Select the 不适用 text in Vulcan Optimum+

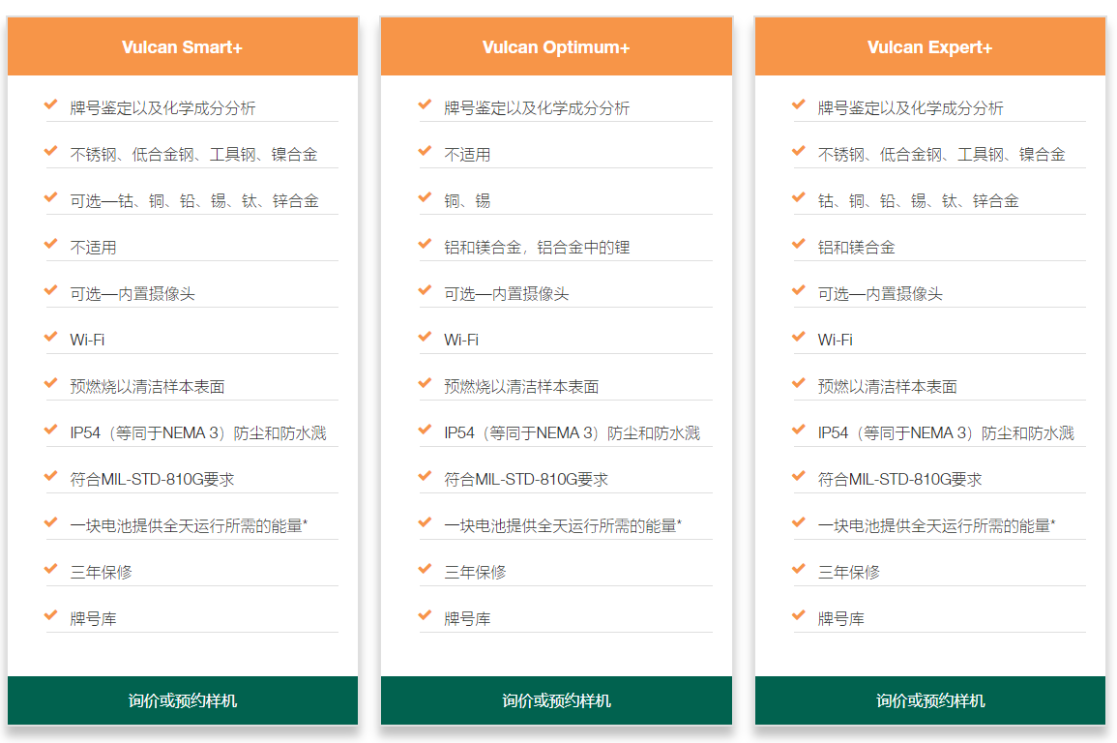[x=467, y=155]
